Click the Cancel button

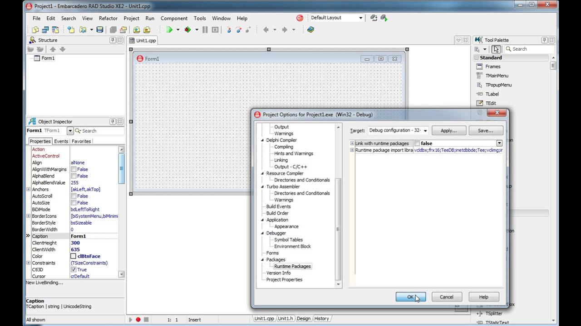pyautogui.click(x=446, y=297)
